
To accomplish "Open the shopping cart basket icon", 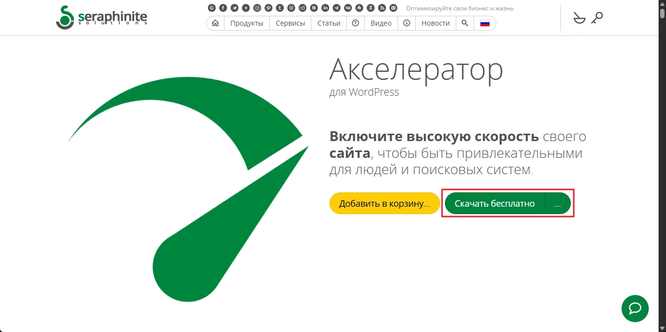I will tap(579, 18).
